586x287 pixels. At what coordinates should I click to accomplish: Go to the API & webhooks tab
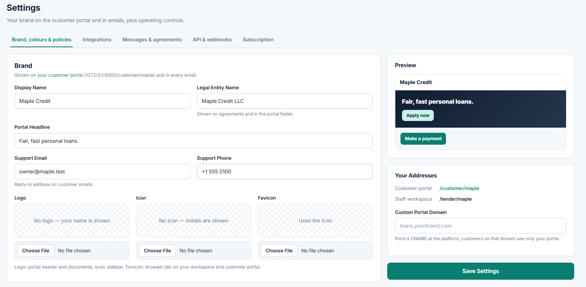pyautogui.click(x=212, y=39)
